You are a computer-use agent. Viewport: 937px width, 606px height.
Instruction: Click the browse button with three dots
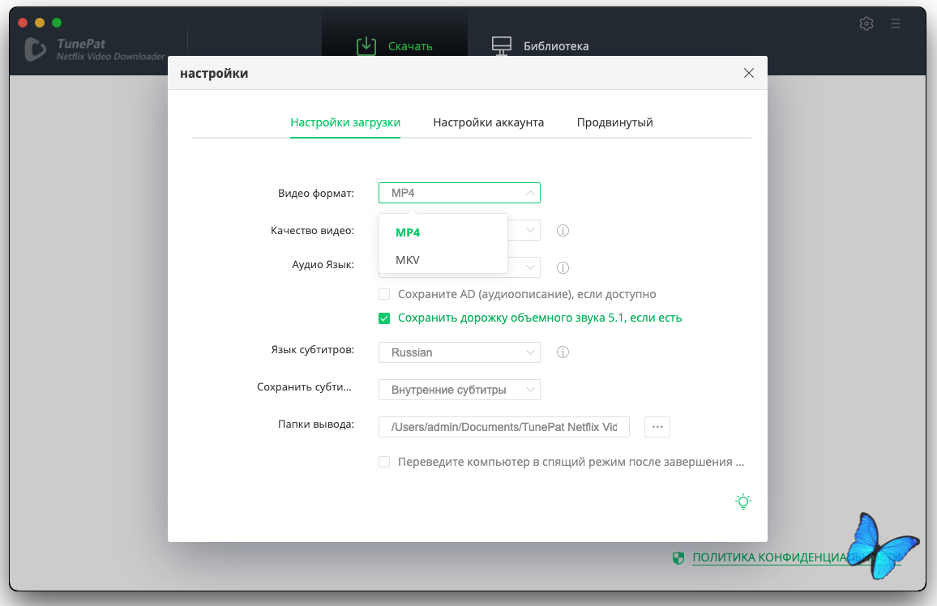657,427
